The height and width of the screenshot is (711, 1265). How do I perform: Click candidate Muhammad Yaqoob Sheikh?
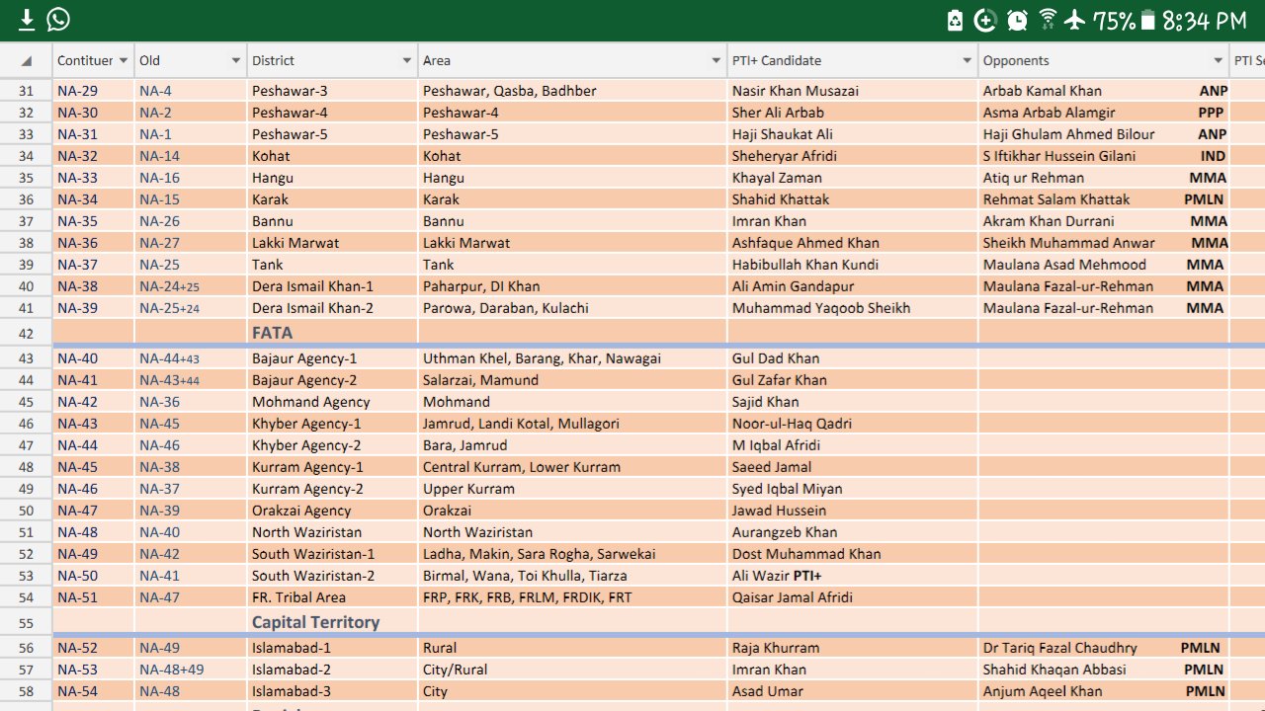click(853, 308)
